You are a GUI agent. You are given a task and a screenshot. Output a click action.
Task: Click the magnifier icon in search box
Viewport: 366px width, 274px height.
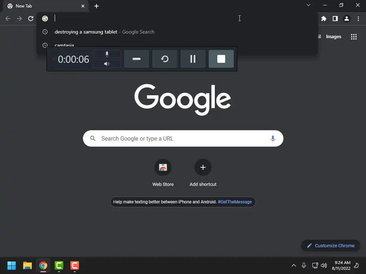click(93, 138)
